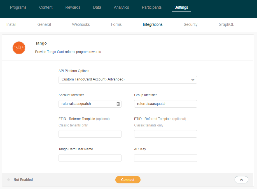Switch to the Programs menu
This screenshot has height=189, width=257.
point(18,7)
